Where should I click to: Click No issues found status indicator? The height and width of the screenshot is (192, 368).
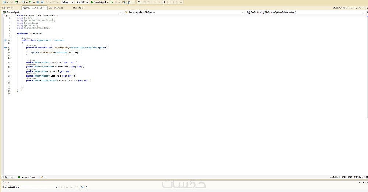click(x=26, y=177)
